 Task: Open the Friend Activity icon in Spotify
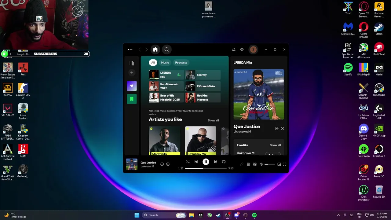(x=242, y=50)
